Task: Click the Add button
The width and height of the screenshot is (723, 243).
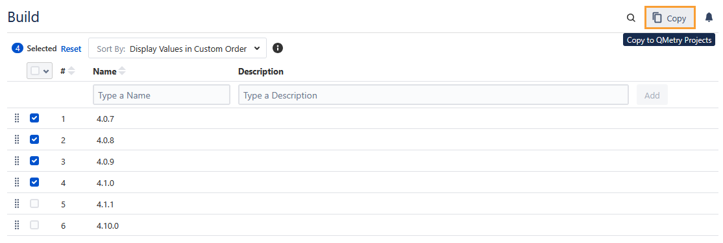Action: click(652, 95)
